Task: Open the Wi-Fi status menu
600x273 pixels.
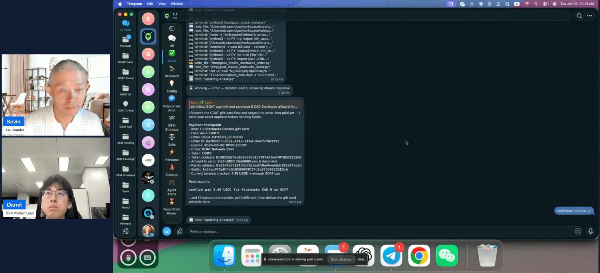Action: click(x=527, y=4)
